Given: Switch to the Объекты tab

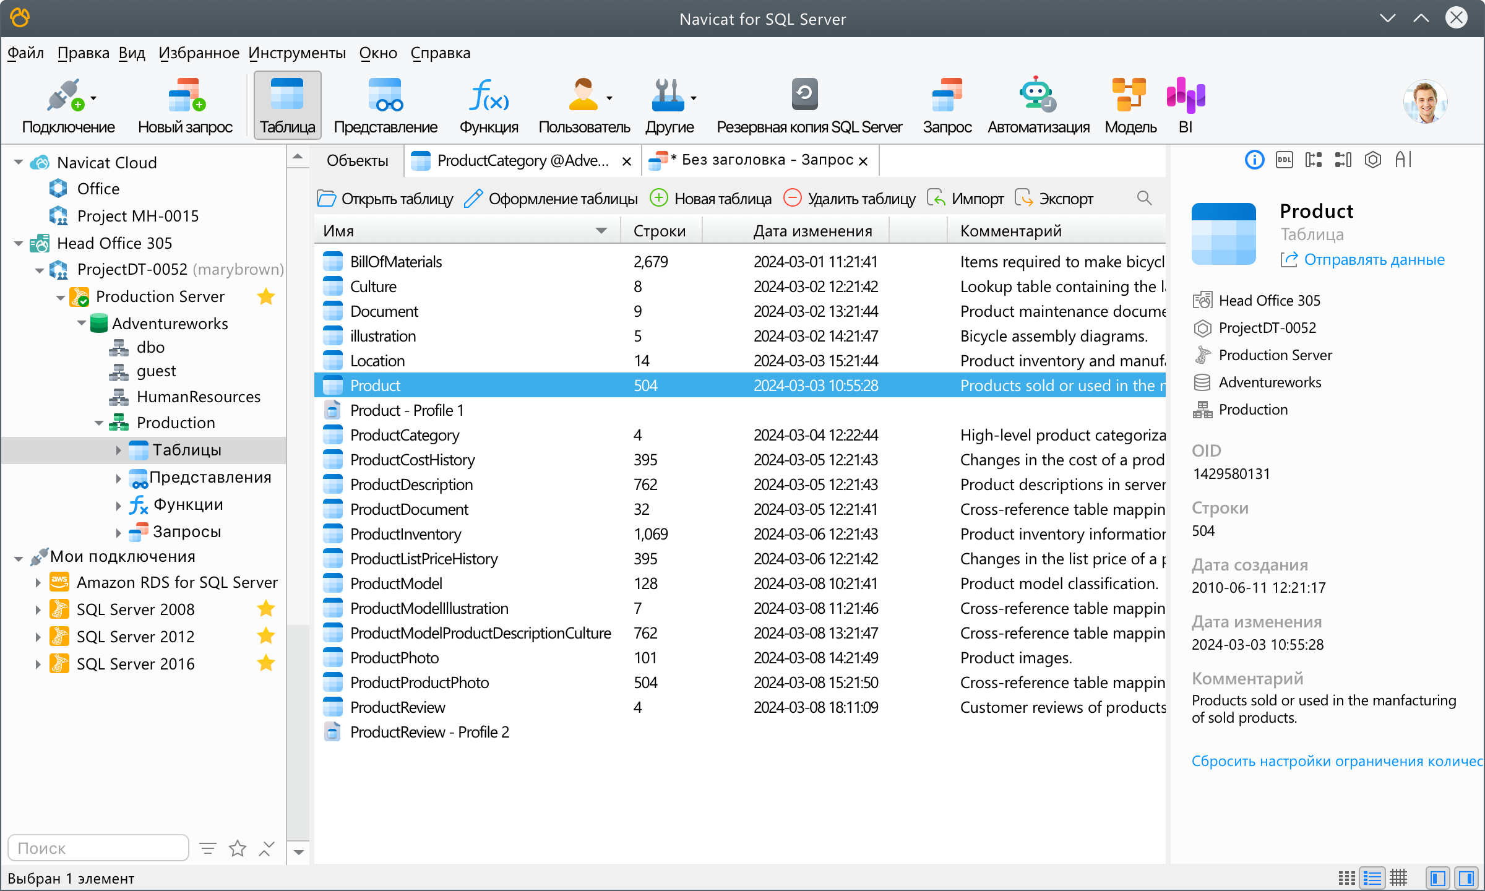Looking at the screenshot, I should (x=357, y=160).
